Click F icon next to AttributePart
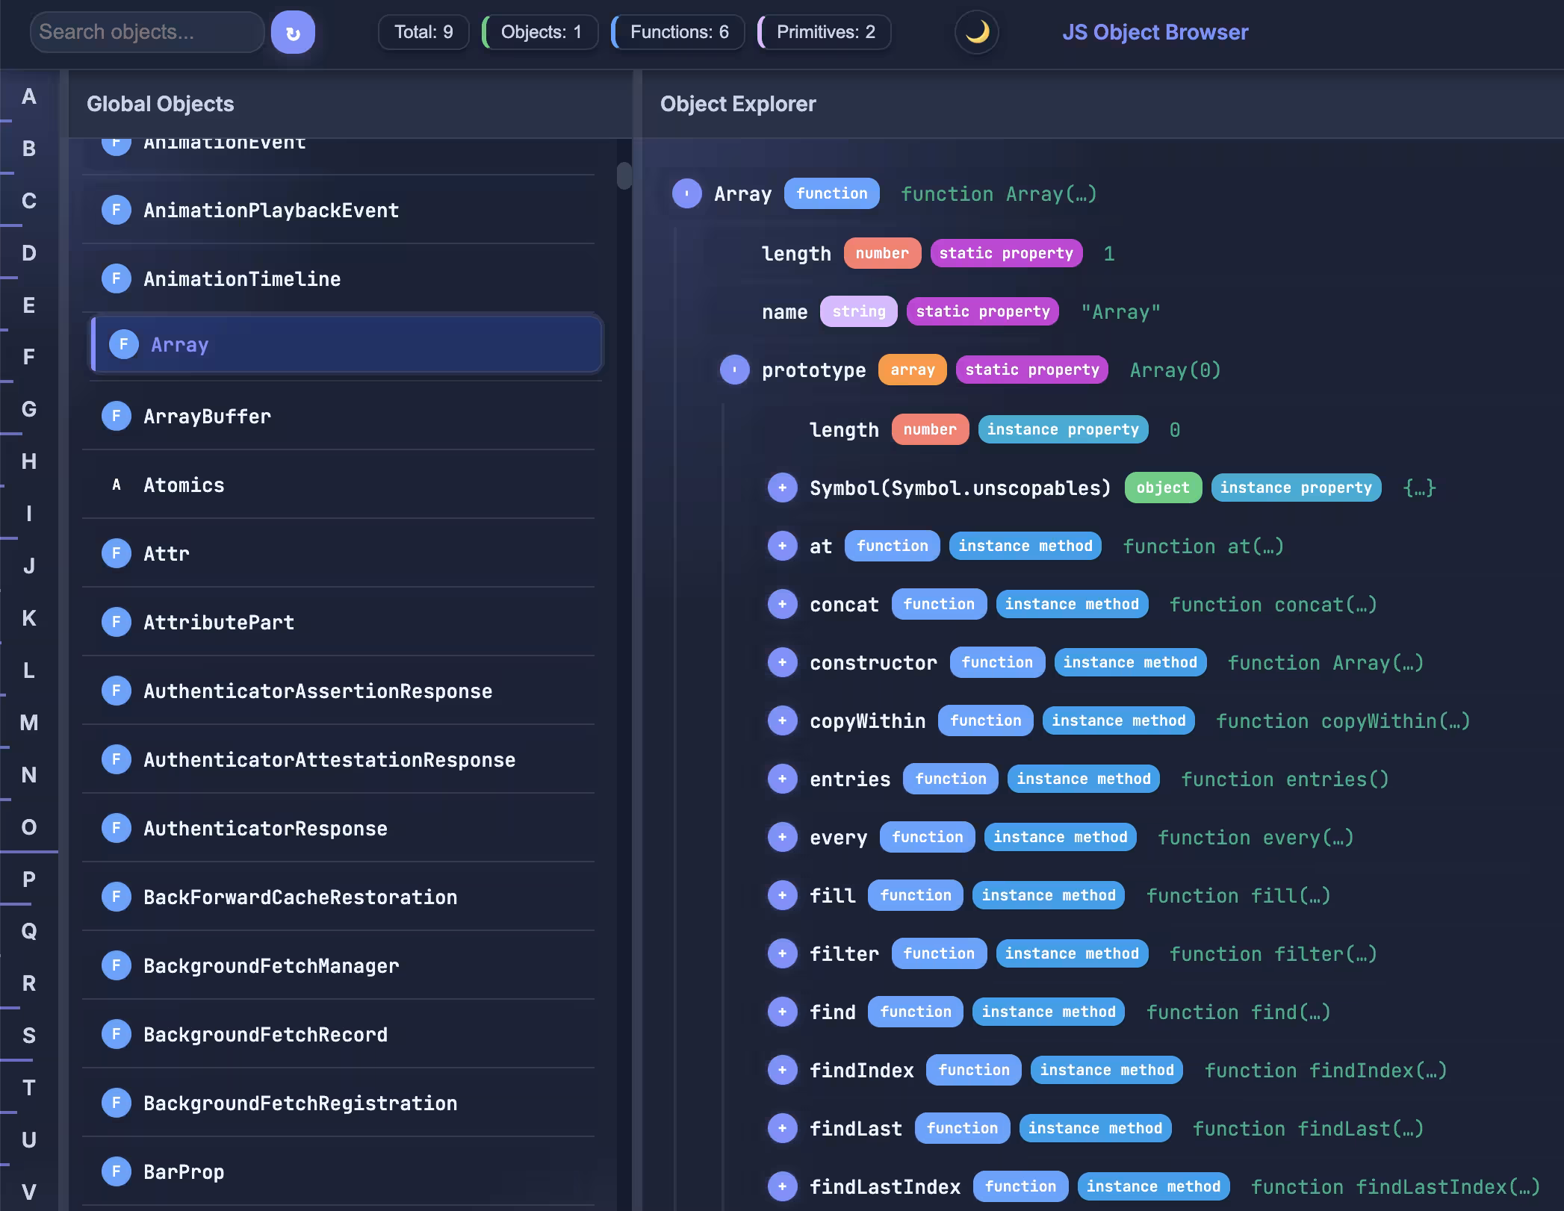The width and height of the screenshot is (1564, 1211). [116, 622]
